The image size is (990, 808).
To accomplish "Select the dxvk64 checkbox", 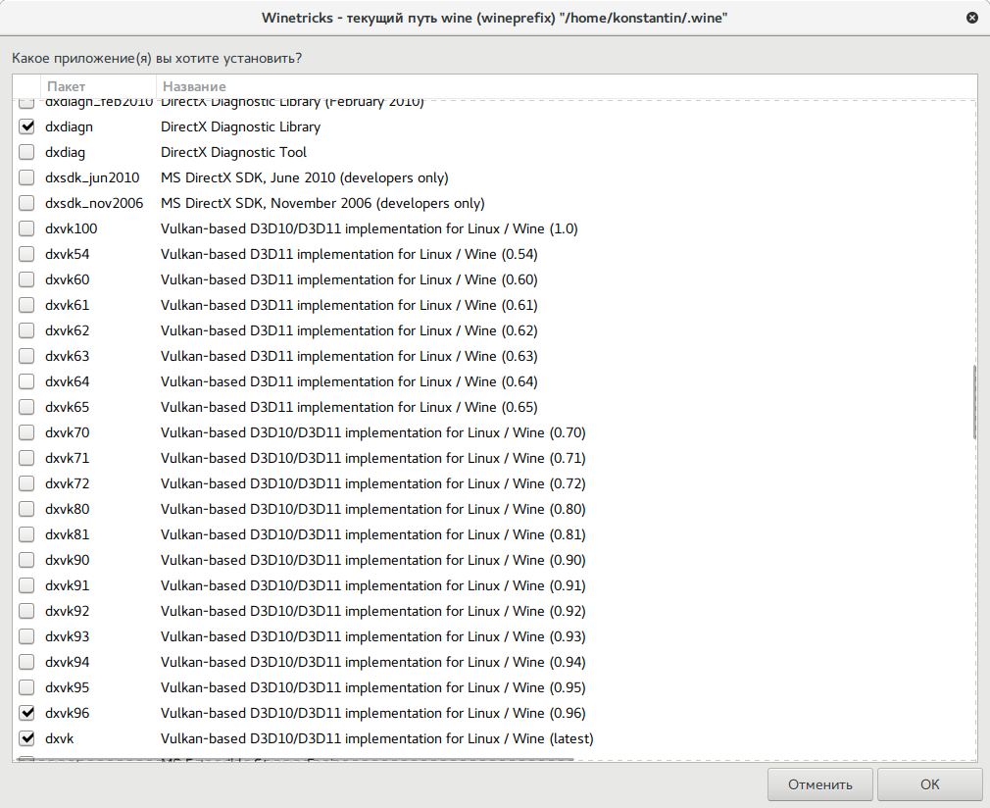I will [26, 381].
